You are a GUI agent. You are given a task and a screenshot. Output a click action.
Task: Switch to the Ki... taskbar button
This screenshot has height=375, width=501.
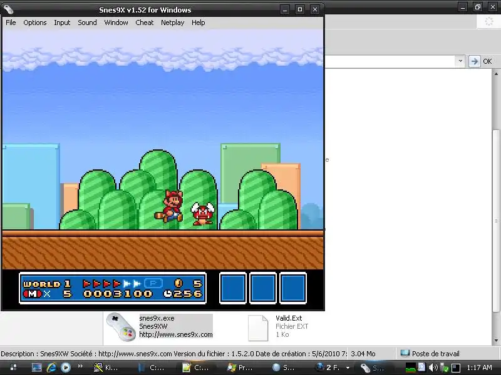coord(107,367)
